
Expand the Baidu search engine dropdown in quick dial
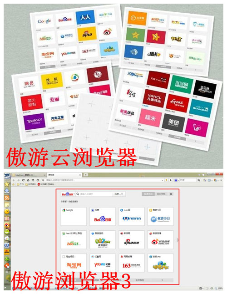coord(74,194)
